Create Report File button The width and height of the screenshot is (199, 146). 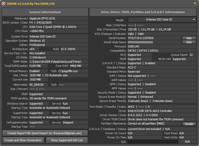(45, 133)
